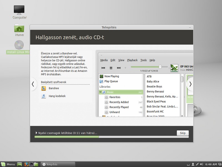Click the Hang kodekek music note icon
The height and width of the screenshot is (167, 222).
(44, 96)
